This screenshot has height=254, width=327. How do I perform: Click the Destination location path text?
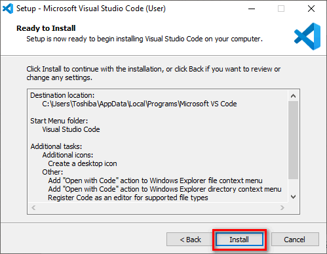pyautogui.click(x=140, y=104)
